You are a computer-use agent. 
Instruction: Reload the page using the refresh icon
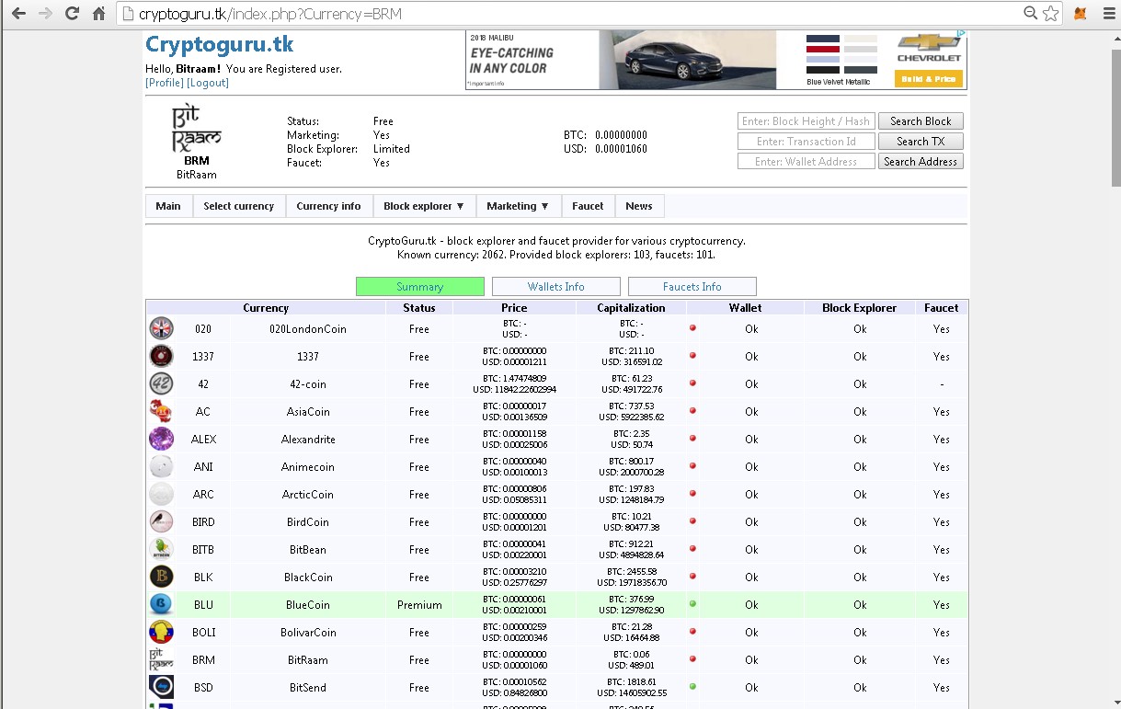pyautogui.click(x=72, y=14)
